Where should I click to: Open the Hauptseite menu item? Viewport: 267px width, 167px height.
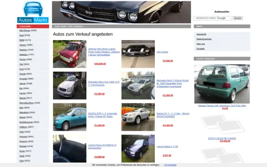[x=201, y=34]
